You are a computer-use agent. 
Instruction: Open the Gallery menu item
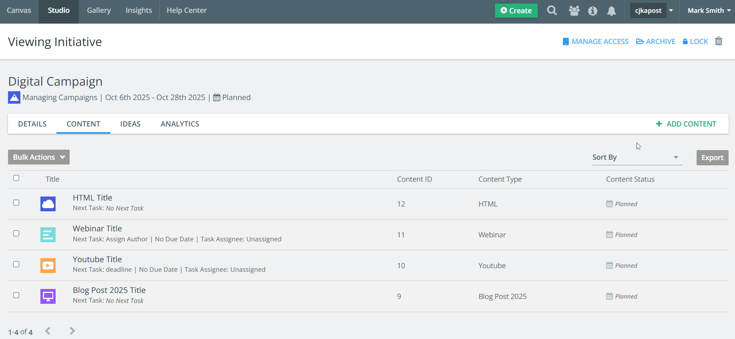click(x=99, y=10)
